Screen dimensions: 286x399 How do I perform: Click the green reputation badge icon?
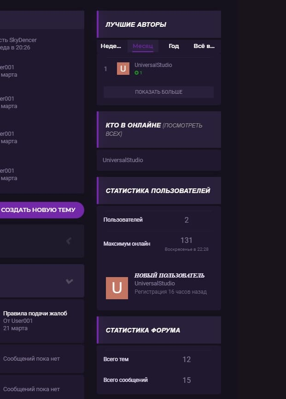coord(137,73)
